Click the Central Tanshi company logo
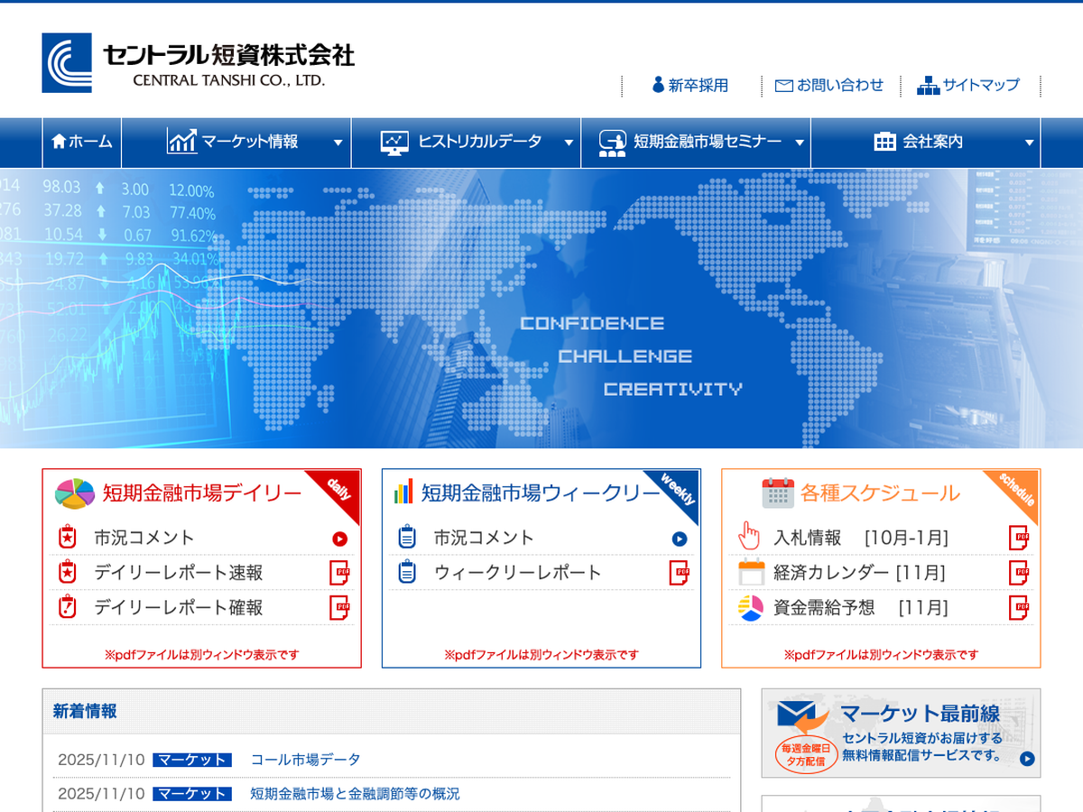Screen dimensions: 1083x812 pos(198,63)
